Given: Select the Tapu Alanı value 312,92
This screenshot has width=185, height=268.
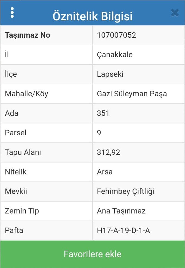Looking at the screenshot, I should pos(109,152).
